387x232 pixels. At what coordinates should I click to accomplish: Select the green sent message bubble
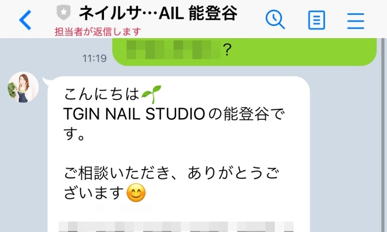pos(244,52)
